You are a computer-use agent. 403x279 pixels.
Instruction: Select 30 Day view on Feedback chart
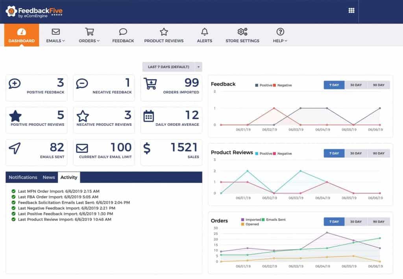356,85
